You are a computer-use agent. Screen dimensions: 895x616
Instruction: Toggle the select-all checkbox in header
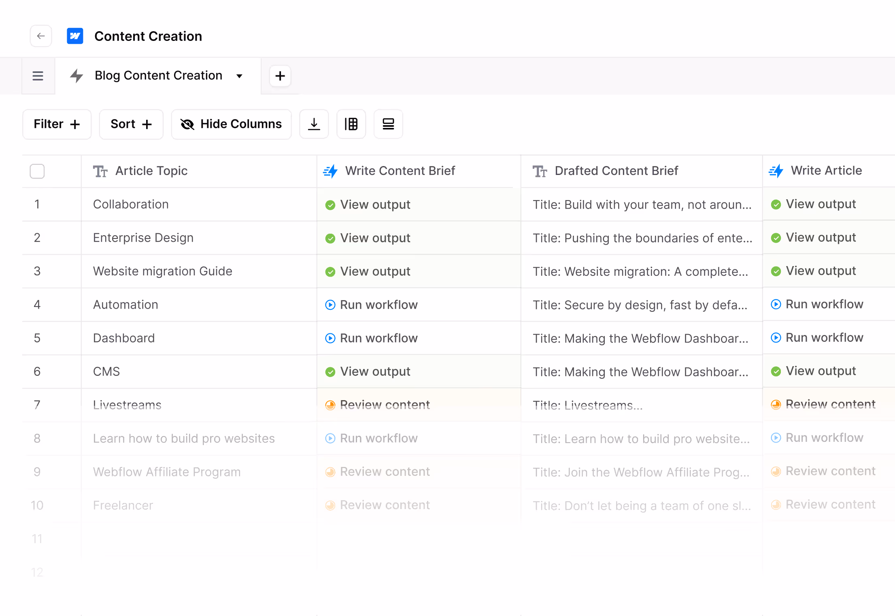37,171
